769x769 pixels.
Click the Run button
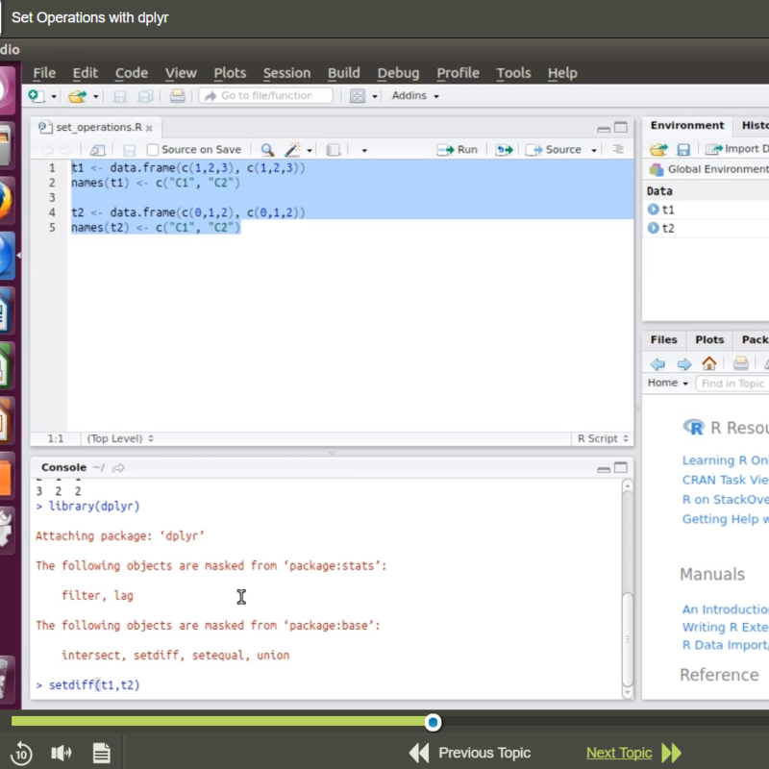click(x=458, y=150)
